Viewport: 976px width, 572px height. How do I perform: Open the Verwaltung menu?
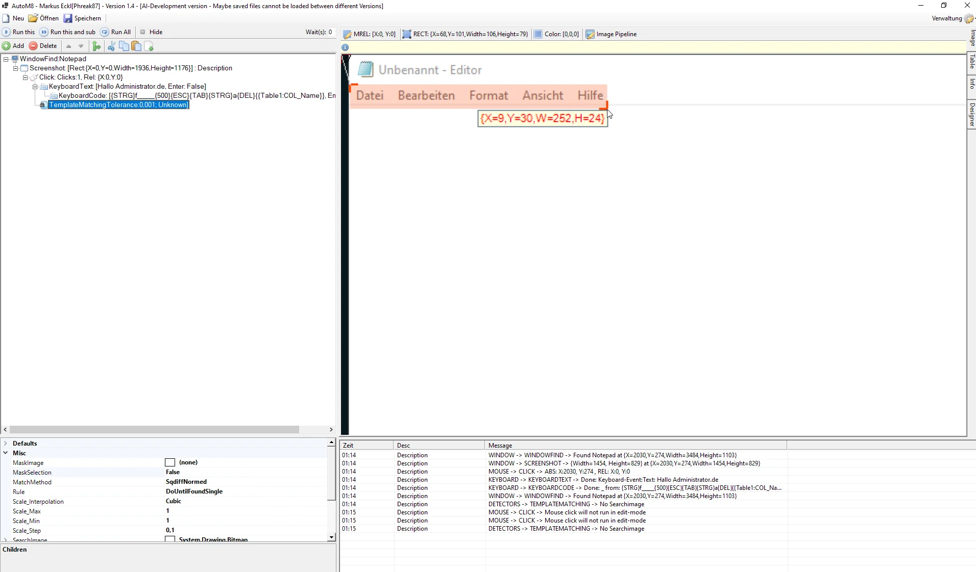pyautogui.click(x=952, y=18)
